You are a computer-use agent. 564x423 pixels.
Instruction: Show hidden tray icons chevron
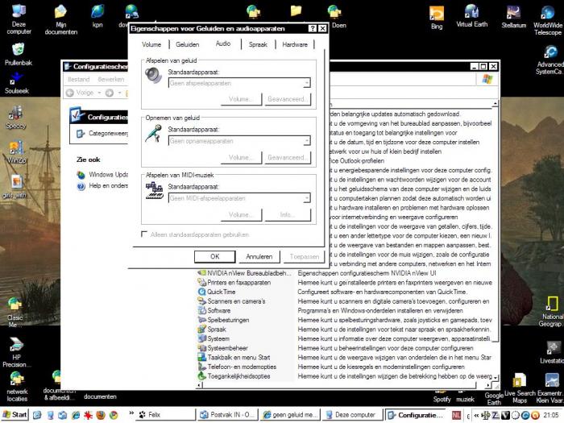[x=476, y=415]
